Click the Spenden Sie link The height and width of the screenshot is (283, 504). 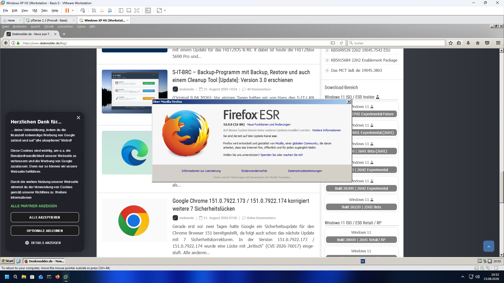click(x=268, y=155)
